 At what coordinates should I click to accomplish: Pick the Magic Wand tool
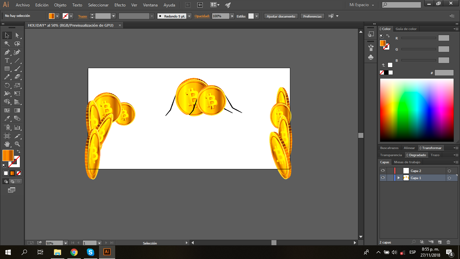coord(7,44)
